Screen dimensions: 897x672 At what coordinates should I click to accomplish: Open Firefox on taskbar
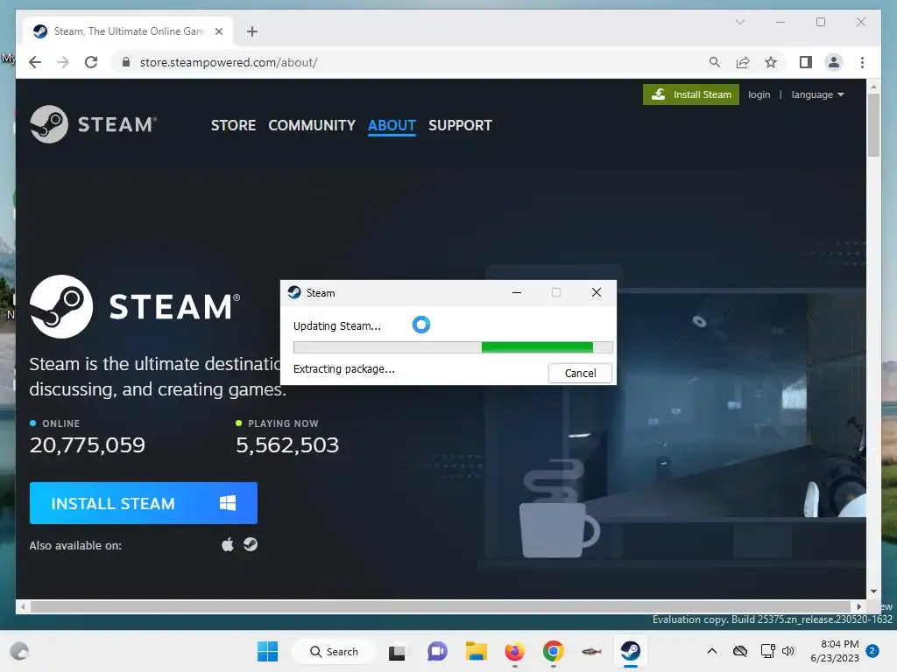[x=514, y=651]
